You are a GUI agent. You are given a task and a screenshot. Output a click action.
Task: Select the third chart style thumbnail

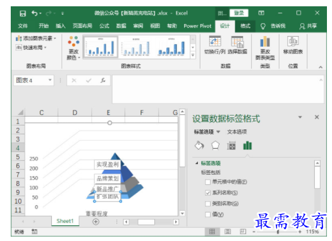click(171, 47)
